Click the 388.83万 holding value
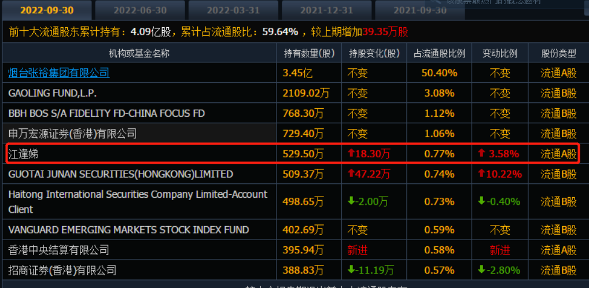The width and height of the screenshot is (589, 288). (303, 270)
